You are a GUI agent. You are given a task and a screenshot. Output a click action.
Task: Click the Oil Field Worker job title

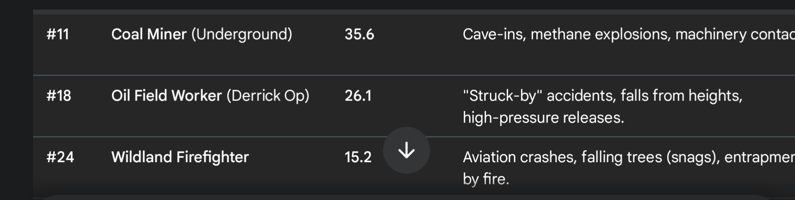167,96
